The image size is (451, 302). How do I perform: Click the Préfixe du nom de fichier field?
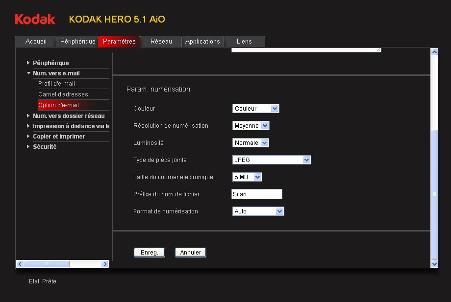(256, 194)
